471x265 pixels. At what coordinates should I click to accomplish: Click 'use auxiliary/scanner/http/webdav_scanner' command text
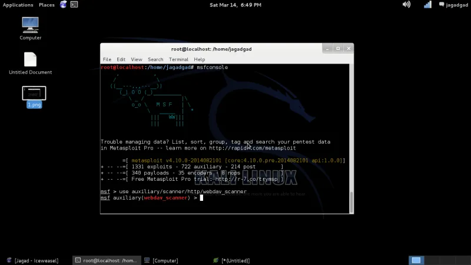point(183,191)
